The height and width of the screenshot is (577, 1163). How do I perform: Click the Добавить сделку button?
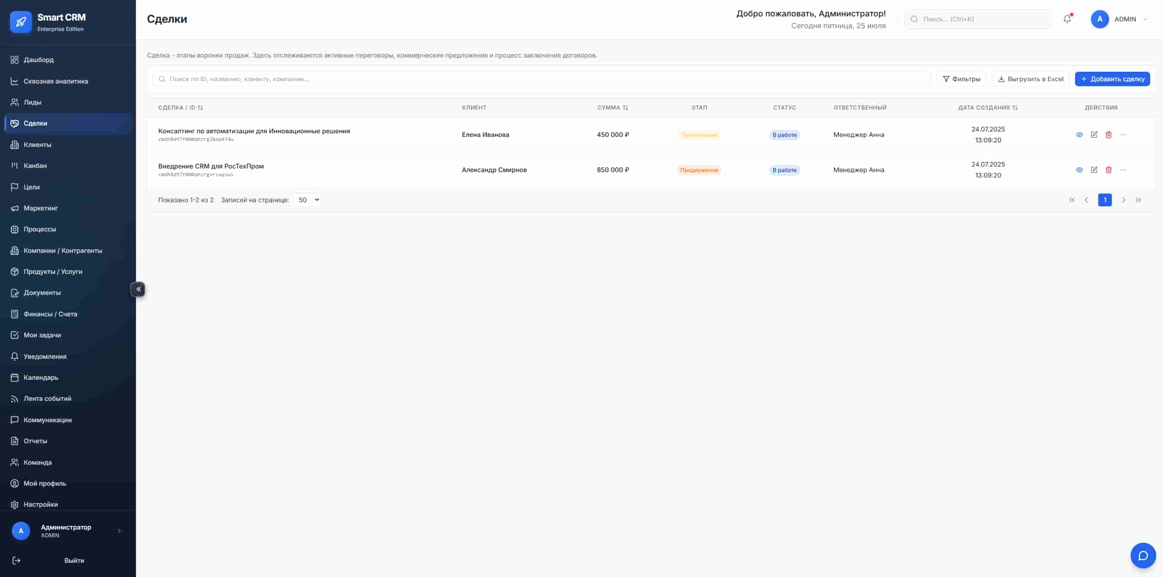click(x=1112, y=79)
